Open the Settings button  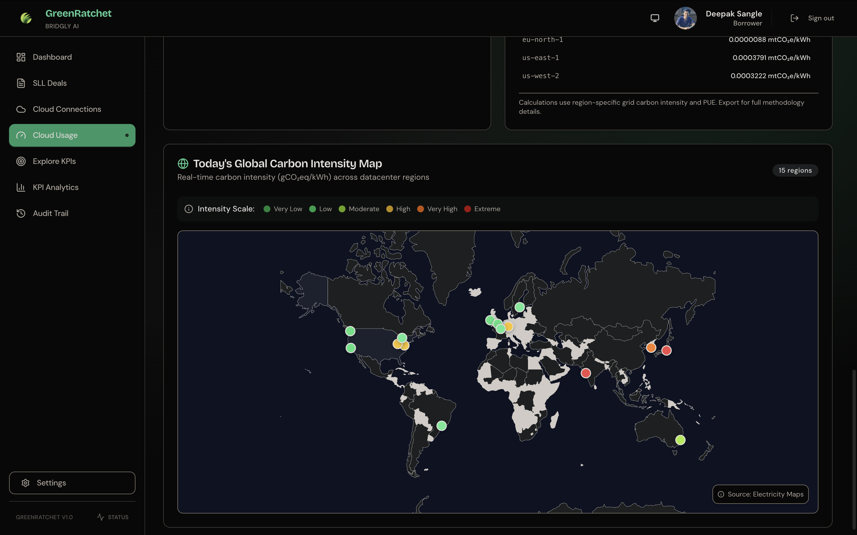72,483
